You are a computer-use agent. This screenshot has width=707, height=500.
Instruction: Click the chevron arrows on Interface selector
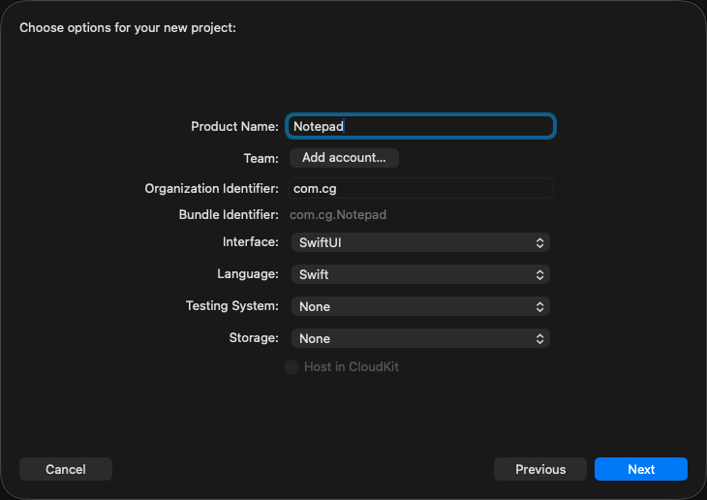coord(540,242)
